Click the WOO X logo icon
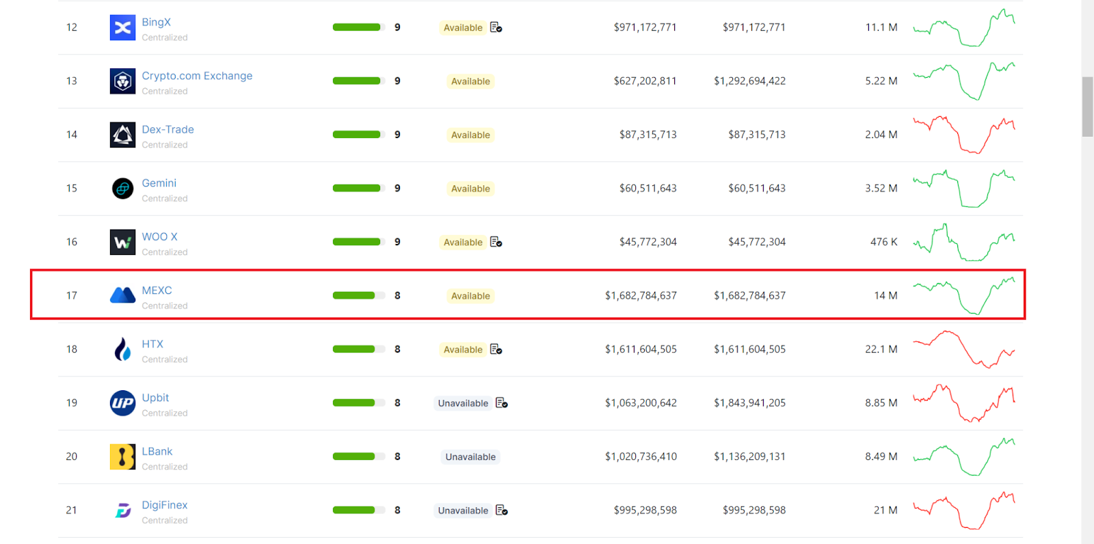The height and width of the screenshot is (544, 1094). pyautogui.click(x=122, y=242)
